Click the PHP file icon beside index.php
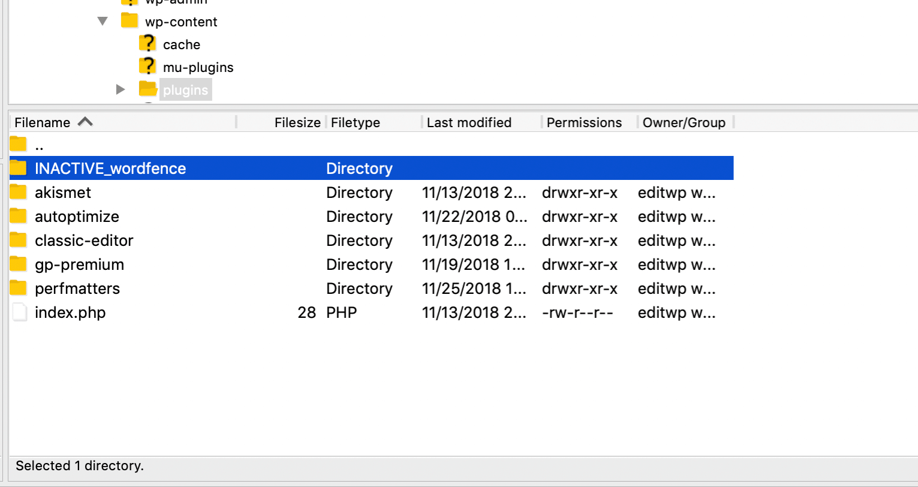Image resolution: width=918 pixels, height=487 pixels. point(19,312)
